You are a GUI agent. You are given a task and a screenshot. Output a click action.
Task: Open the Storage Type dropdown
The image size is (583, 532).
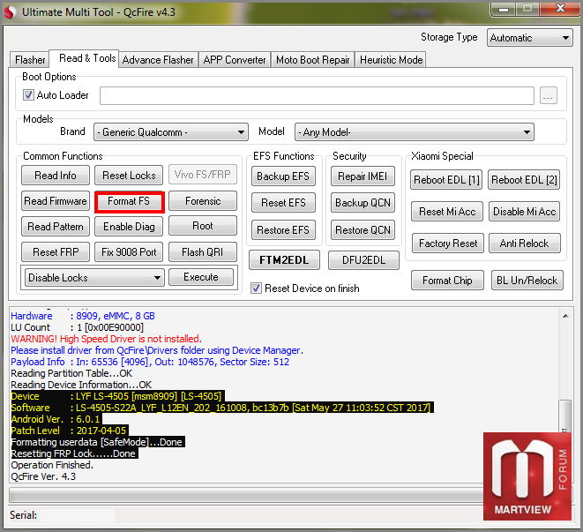coord(529,38)
